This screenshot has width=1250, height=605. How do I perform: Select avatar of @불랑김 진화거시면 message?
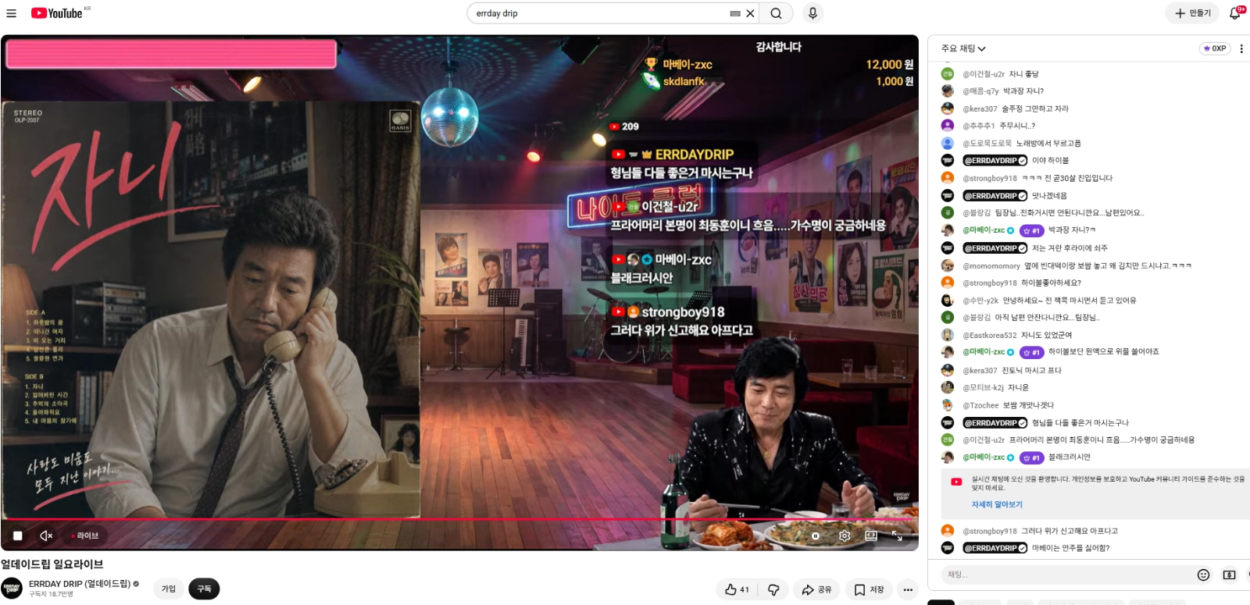947,212
